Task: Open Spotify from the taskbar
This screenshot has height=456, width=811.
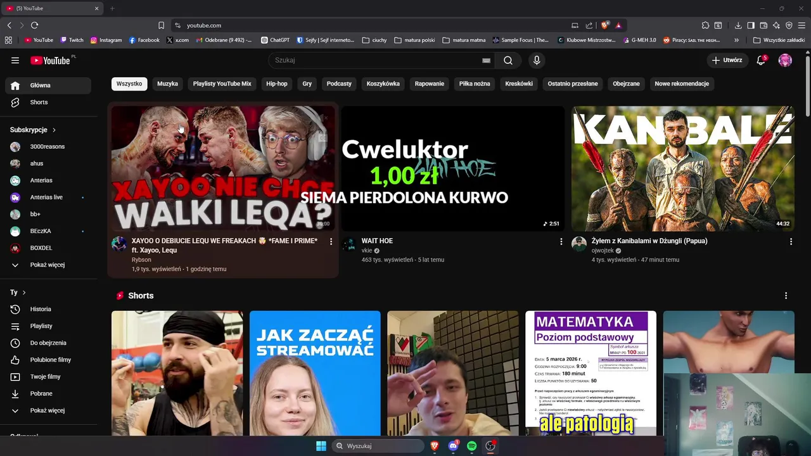Action: click(x=471, y=446)
